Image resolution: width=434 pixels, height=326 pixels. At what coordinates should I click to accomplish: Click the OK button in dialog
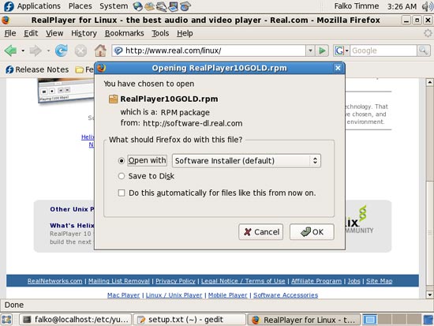click(312, 232)
